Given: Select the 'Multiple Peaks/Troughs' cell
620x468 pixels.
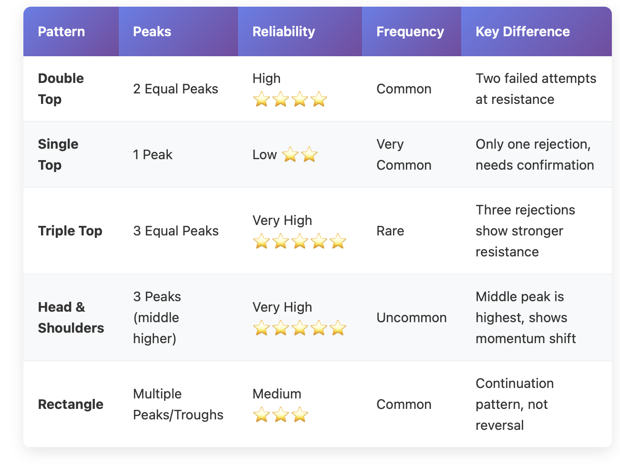Looking at the screenshot, I should 178,404.
